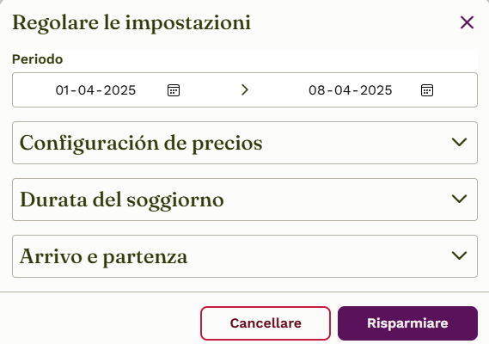The height and width of the screenshot is (344, 489).
Task: Click the Periodo field label
Action: point(38,59)
